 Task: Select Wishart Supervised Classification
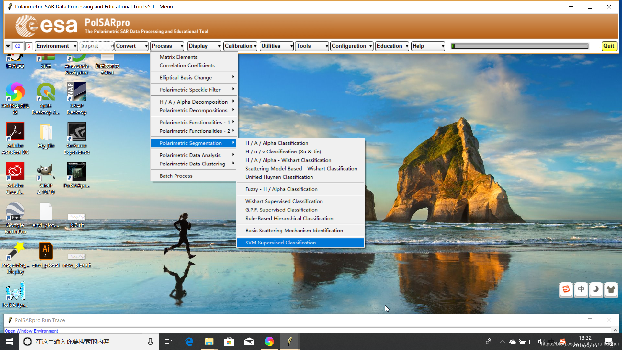pos(284,201)
